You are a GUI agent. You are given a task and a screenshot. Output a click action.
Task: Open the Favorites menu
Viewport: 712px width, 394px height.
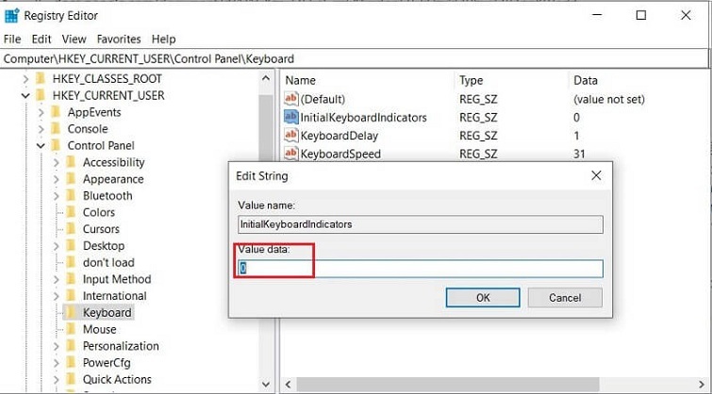tap(118, 40)
